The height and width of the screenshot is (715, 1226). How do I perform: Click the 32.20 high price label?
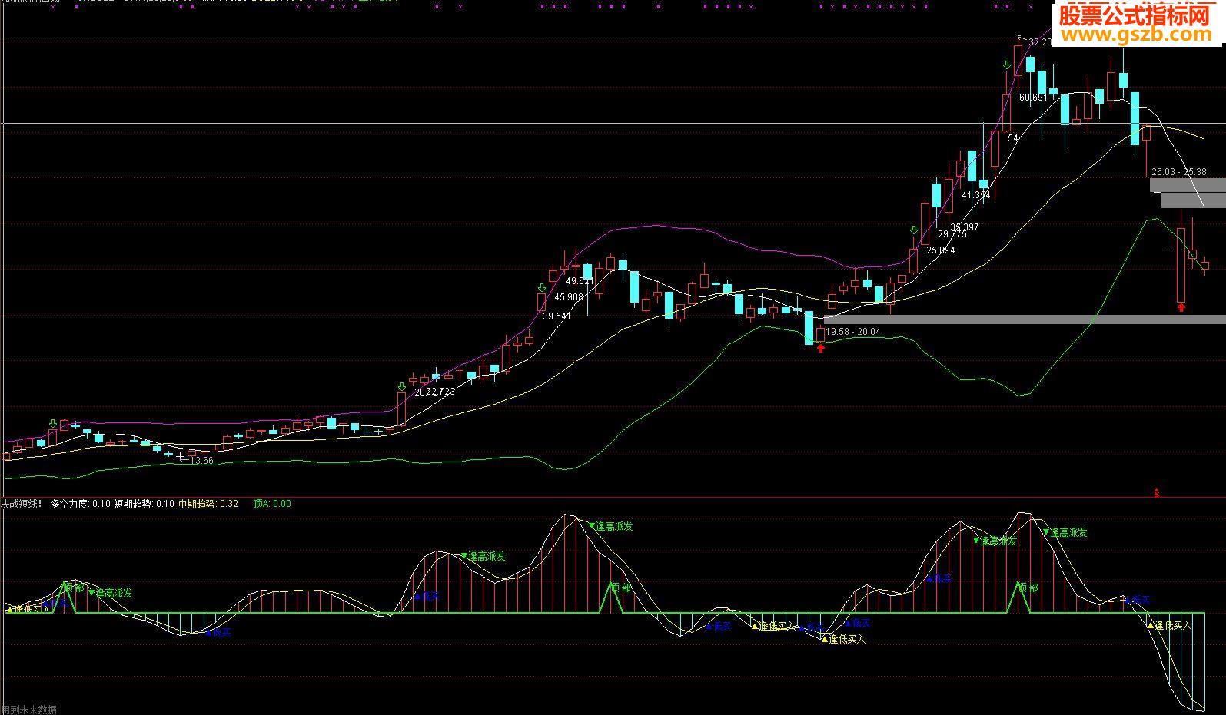pyautogui.click(x=1039, y=42)
